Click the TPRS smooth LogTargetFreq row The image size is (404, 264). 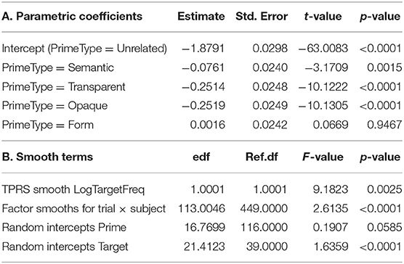pos(202,189)
